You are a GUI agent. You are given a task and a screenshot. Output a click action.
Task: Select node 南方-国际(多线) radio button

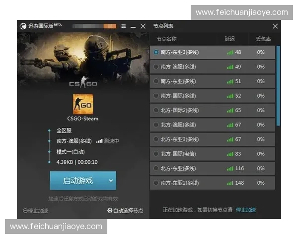point(156,96)
